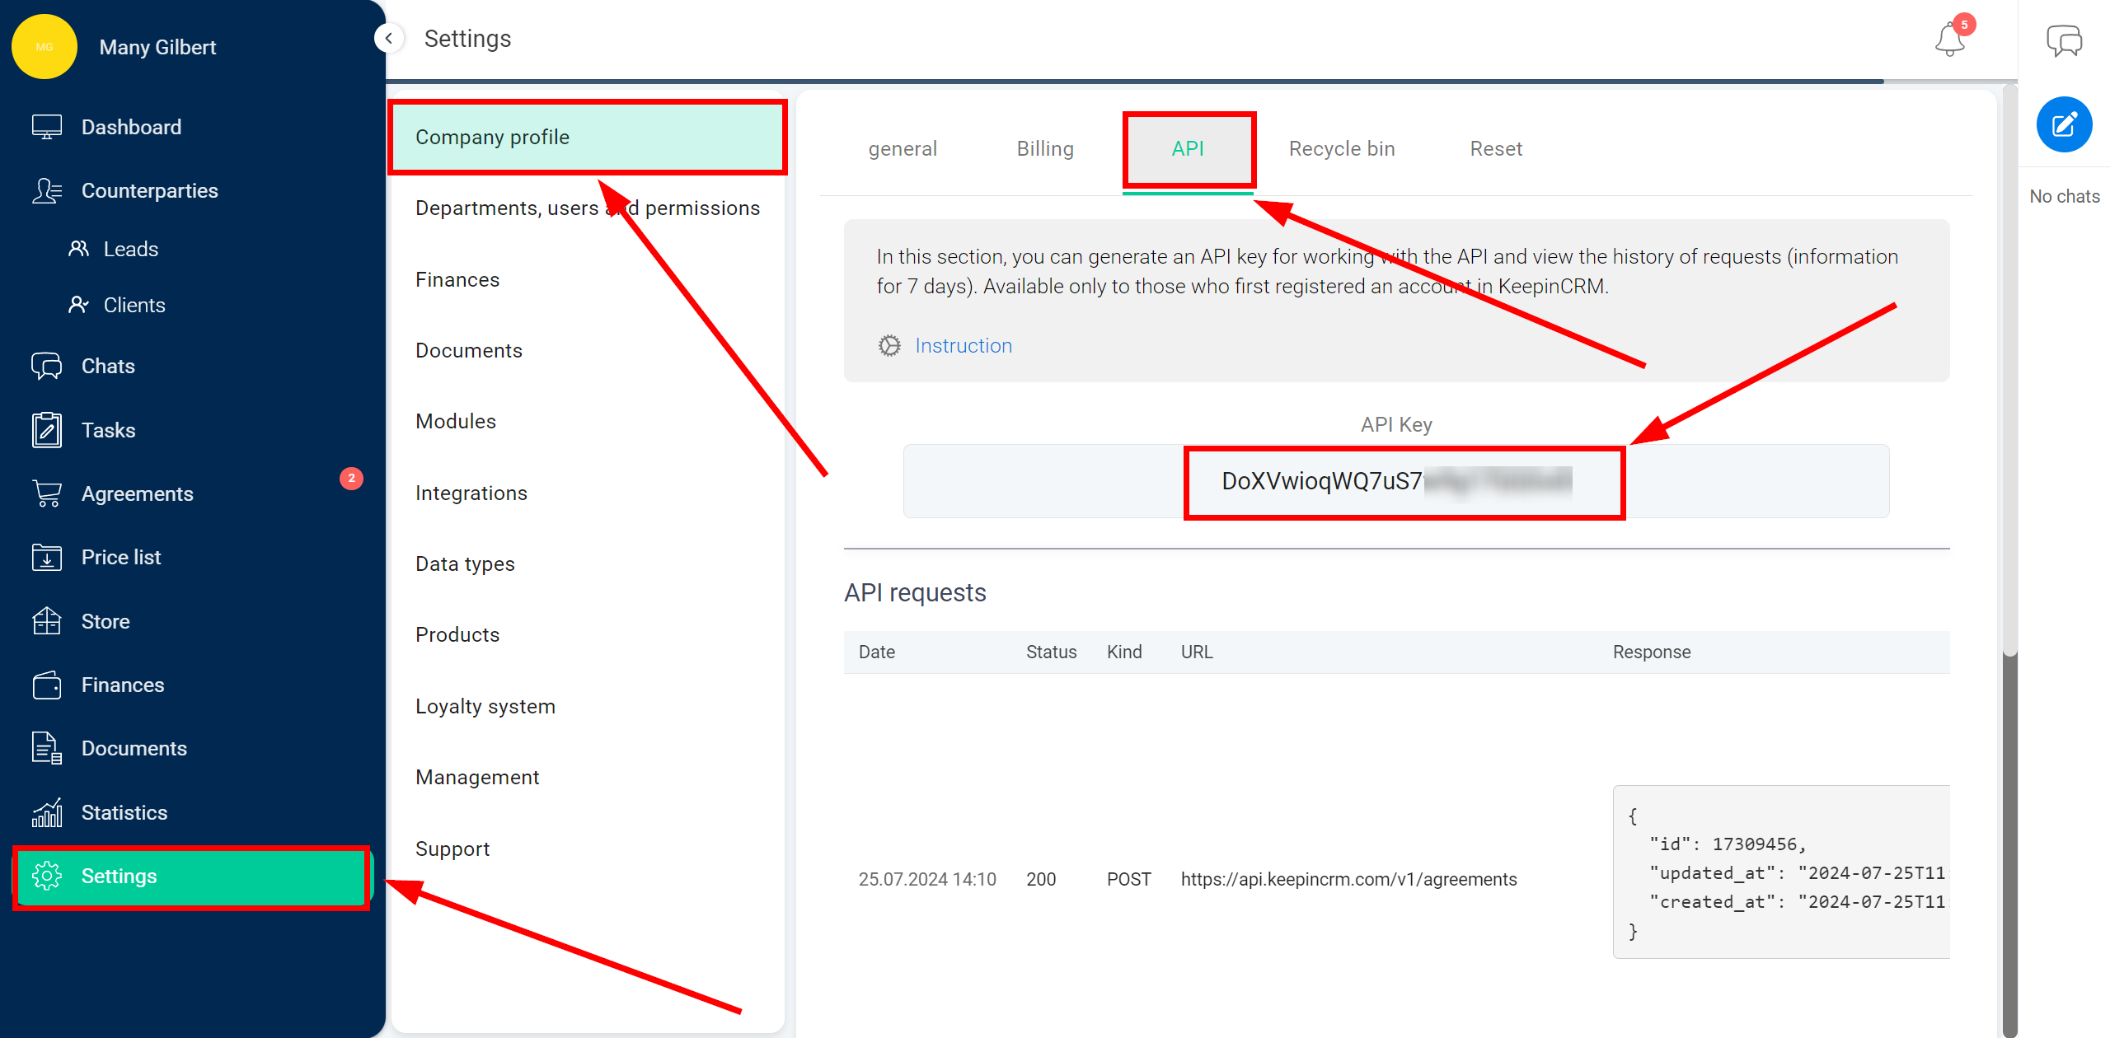
Task: Click the notification bell icon
Action: pos(1950,40)
